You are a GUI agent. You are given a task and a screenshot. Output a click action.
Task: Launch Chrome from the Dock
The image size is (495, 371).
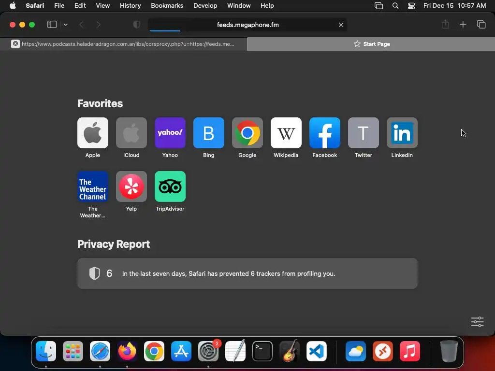coord(154,351)
